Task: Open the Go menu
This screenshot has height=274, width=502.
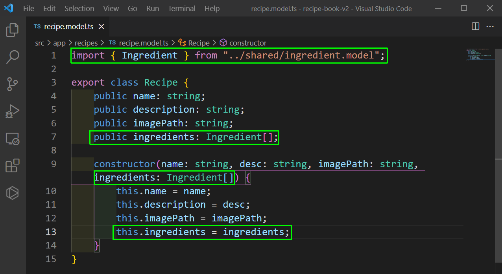Action: click(x=133, y=8)
